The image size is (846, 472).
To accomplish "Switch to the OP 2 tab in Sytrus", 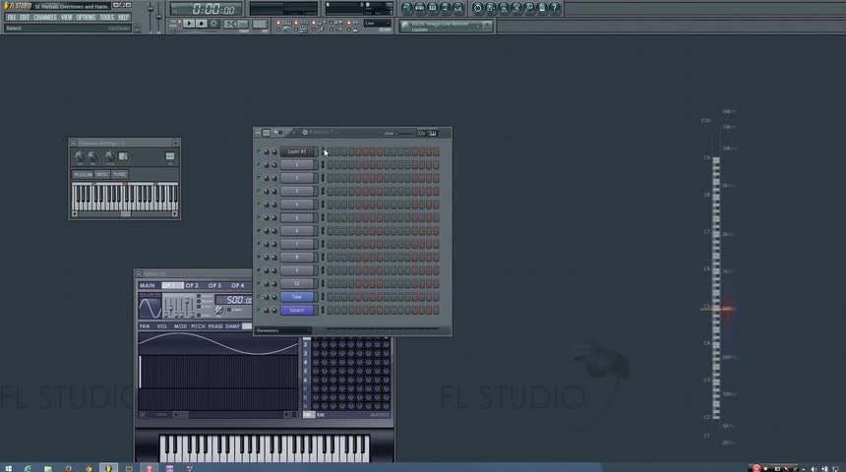I will tap(192, 285).
